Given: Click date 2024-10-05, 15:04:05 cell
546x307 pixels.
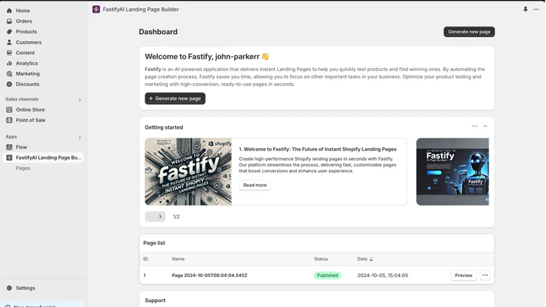Looking at the screenshot, I should tap(383, 276).
